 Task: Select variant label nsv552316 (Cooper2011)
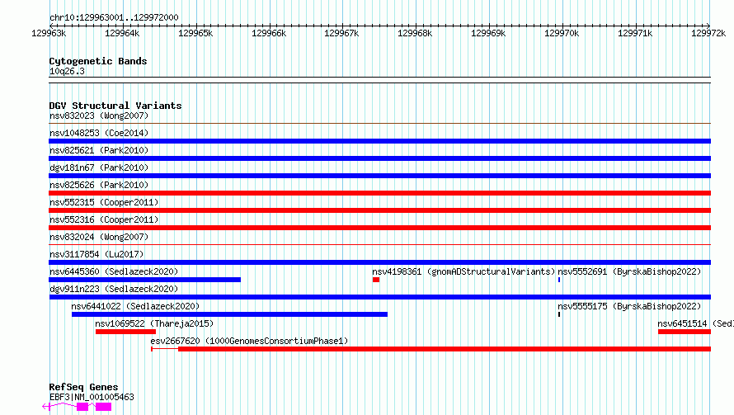pyautogui.click(x=104, y=219)
